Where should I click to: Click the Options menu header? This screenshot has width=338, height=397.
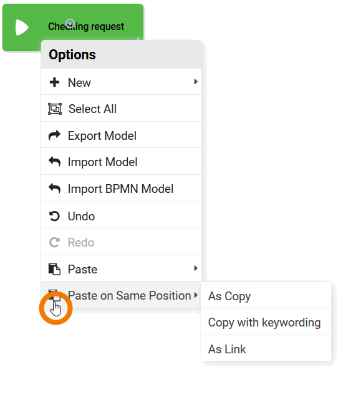coord(121,54)
